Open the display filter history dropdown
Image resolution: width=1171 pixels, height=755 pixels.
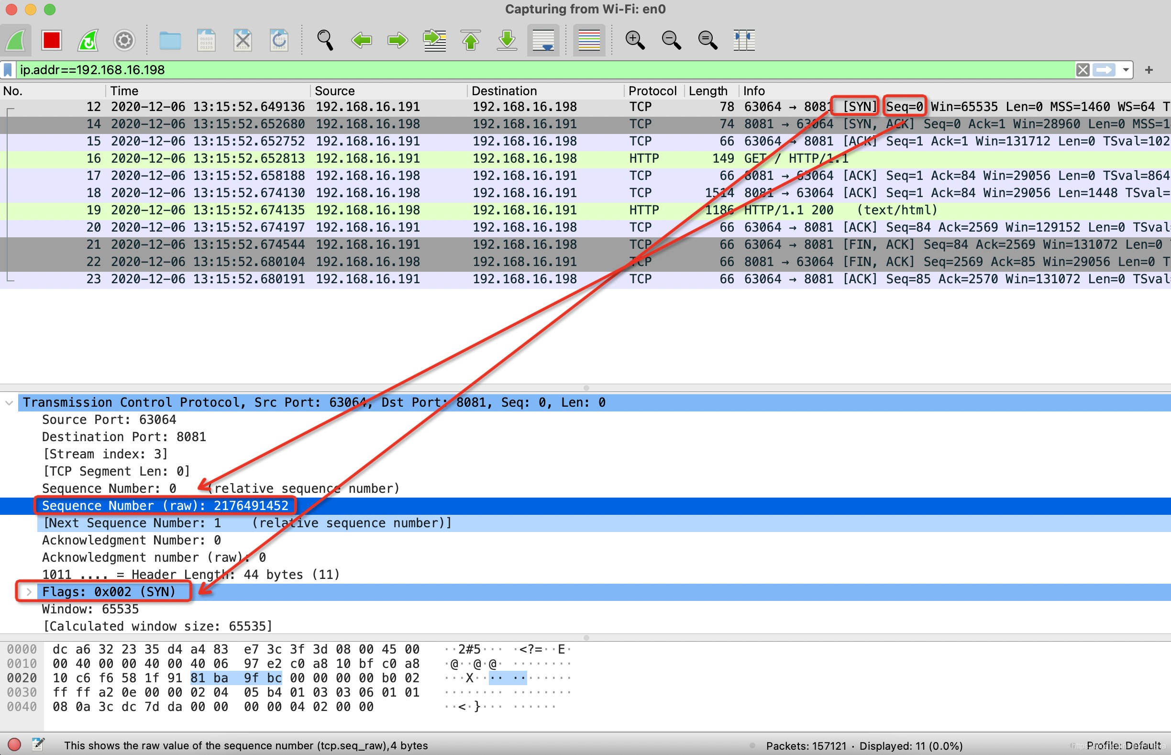(x=1126, y=70)
